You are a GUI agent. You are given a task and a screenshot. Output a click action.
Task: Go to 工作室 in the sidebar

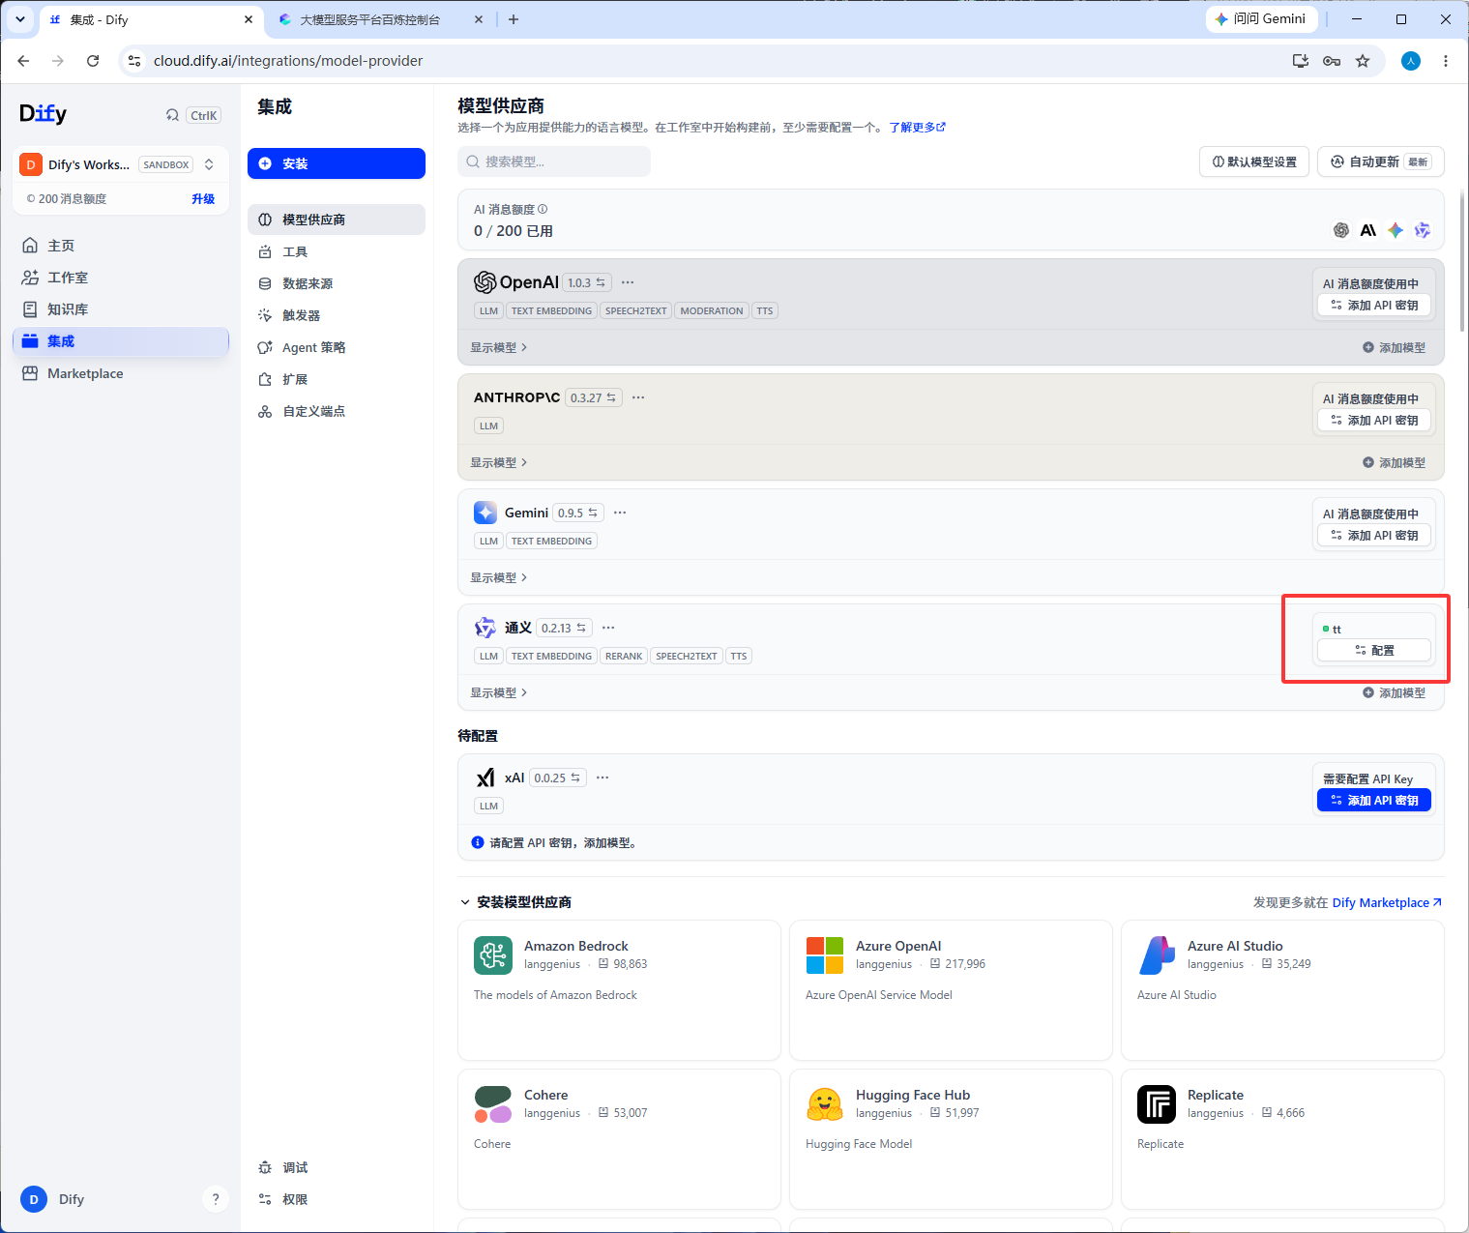[x=121, y=278]
